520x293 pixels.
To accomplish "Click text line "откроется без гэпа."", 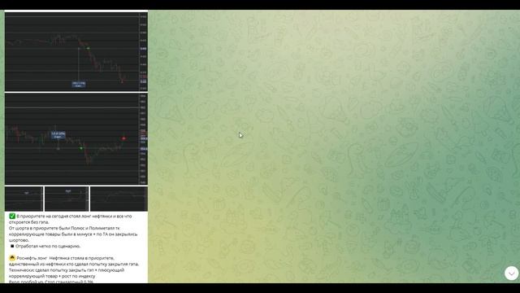I will coord(29,222).
